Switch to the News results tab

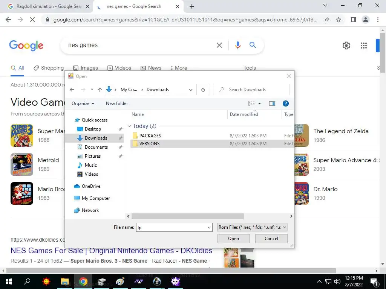151,68
